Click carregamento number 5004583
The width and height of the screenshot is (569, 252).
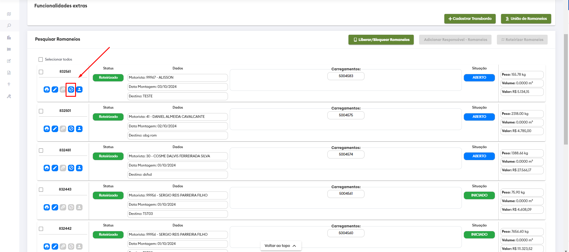[x=346, y=76]
